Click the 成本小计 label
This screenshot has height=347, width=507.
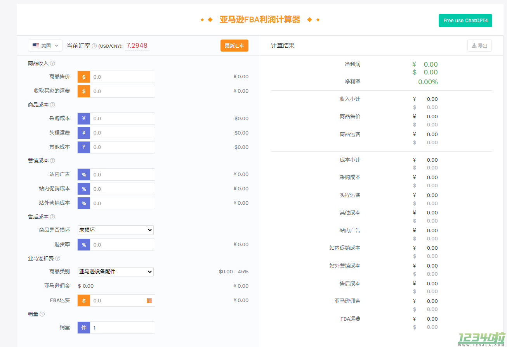350,160
